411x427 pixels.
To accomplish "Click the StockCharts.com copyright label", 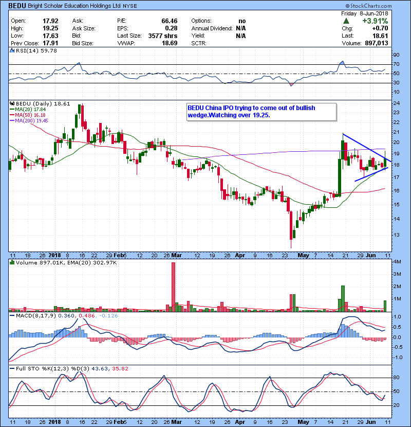I will pos(368,6).
